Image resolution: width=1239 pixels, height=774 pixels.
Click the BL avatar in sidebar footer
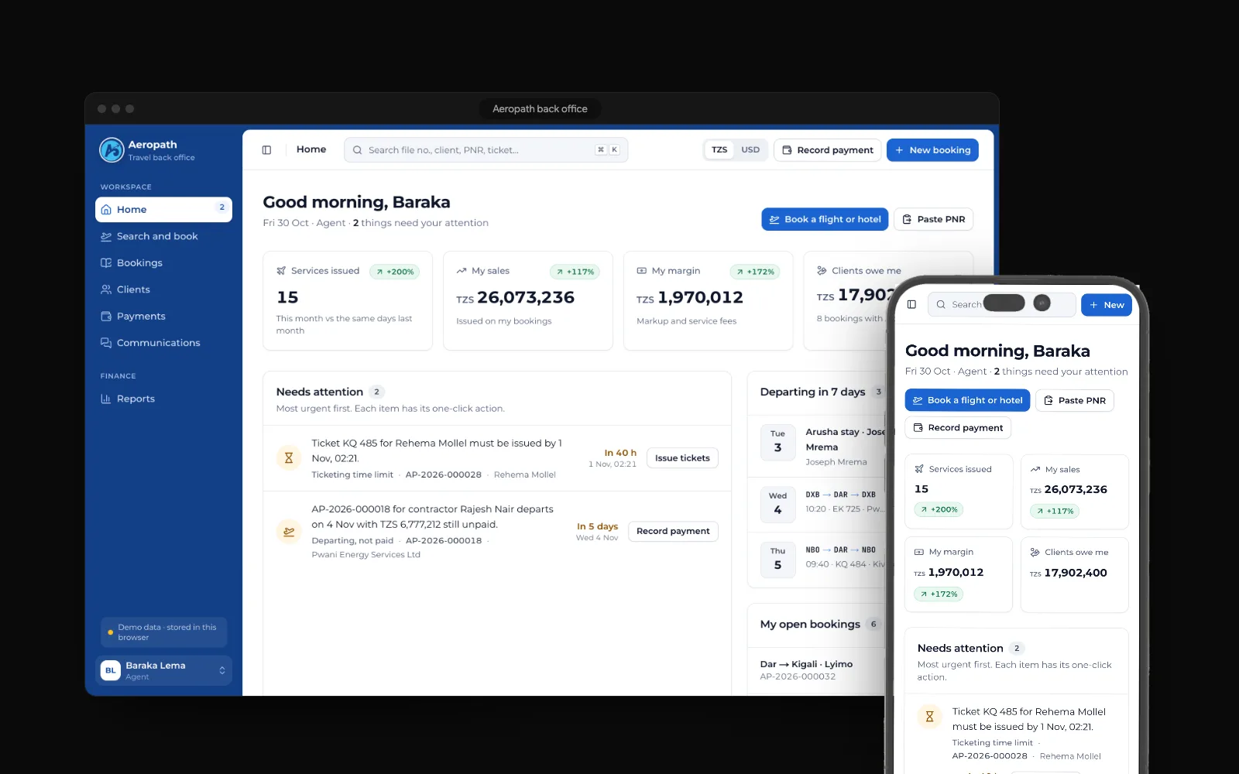click(111, 670)
